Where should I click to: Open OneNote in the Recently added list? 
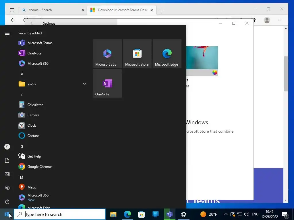click(x=52, y=53)
